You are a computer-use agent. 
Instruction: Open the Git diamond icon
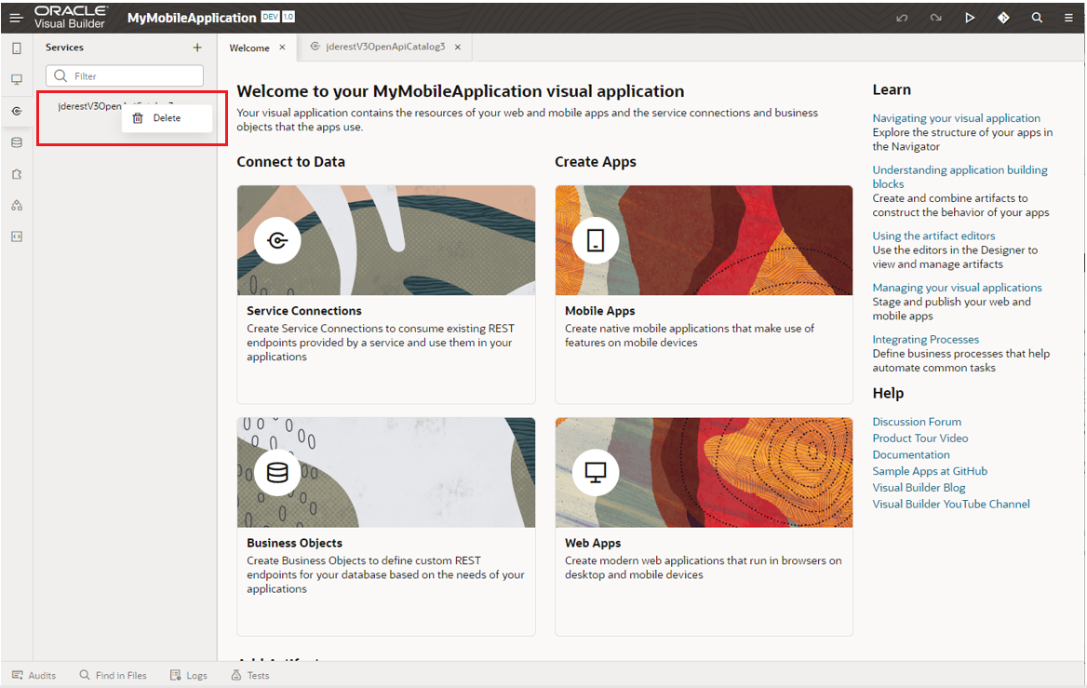point(1003,18)
